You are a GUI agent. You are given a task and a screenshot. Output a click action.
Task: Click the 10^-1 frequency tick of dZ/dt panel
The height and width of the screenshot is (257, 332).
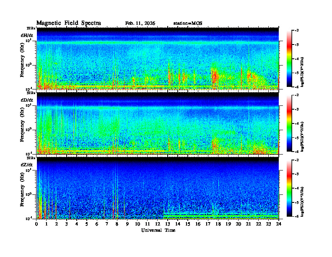pyautogui.click(x=29, y=218)
